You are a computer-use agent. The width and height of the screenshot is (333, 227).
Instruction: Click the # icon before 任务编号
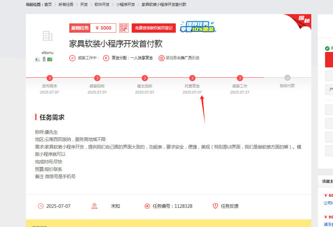click(x=148, y=206)
